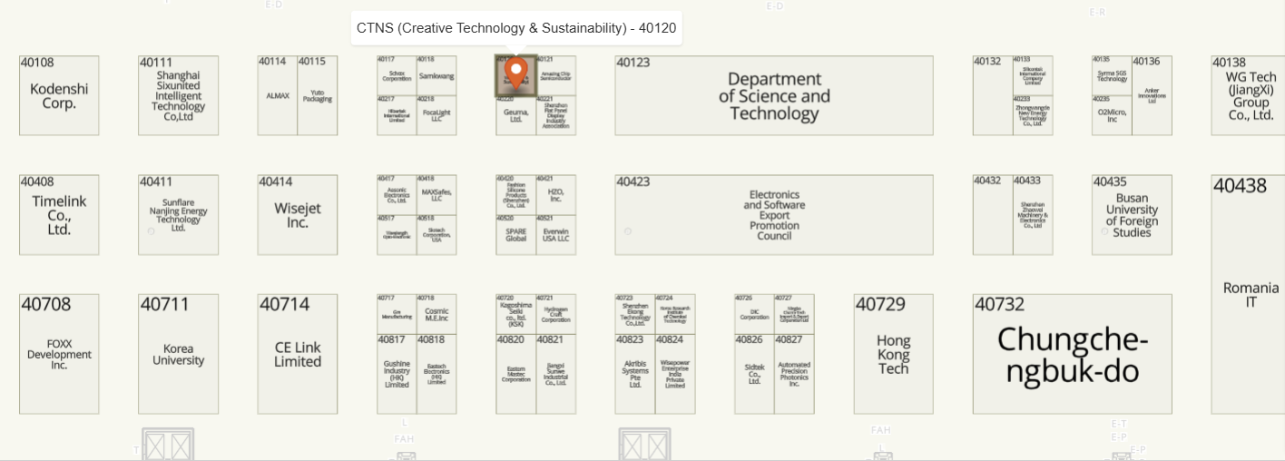Select Skzach Corporation, USA booth 40518
The height and width of the screenshot is (461, 1285).
click(x=437, y=235)
